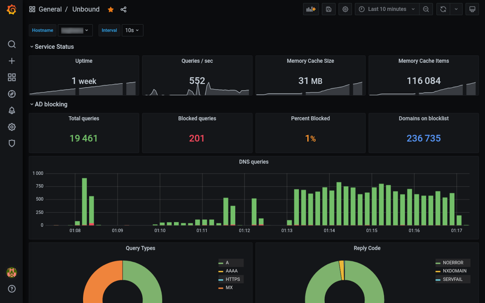Open the Server Admin shield icon

[x=12, y=143]
